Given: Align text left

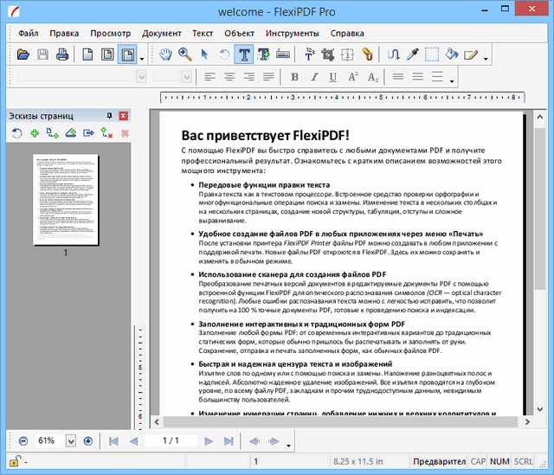Looking at the screenshot, I should pos(209,77).
